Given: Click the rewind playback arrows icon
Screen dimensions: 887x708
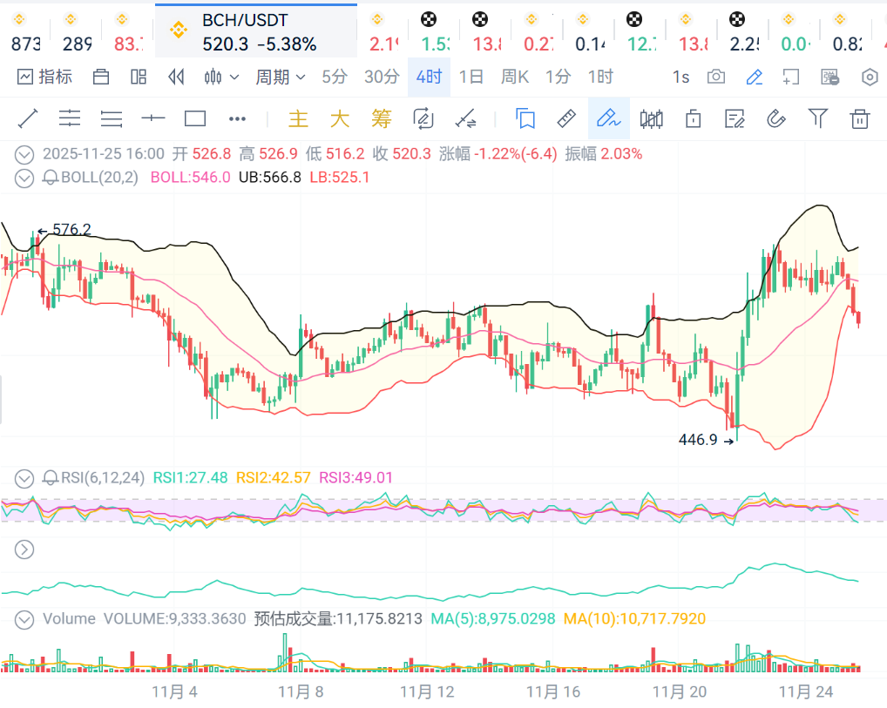Looking at the screenshot, I should pyautogui.click(x=176, y=77).
